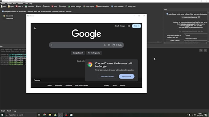
Task: Click the taskbar volume icon
Action: [195, 115]
